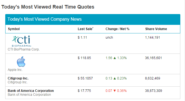Viewport: 185px width, 101px height.
Task: Select the Change / Net % header
Action: click(x=117, y=29)
